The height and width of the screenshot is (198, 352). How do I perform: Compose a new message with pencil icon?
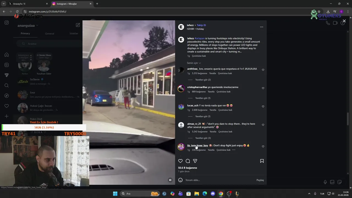(x=78, y=25)
